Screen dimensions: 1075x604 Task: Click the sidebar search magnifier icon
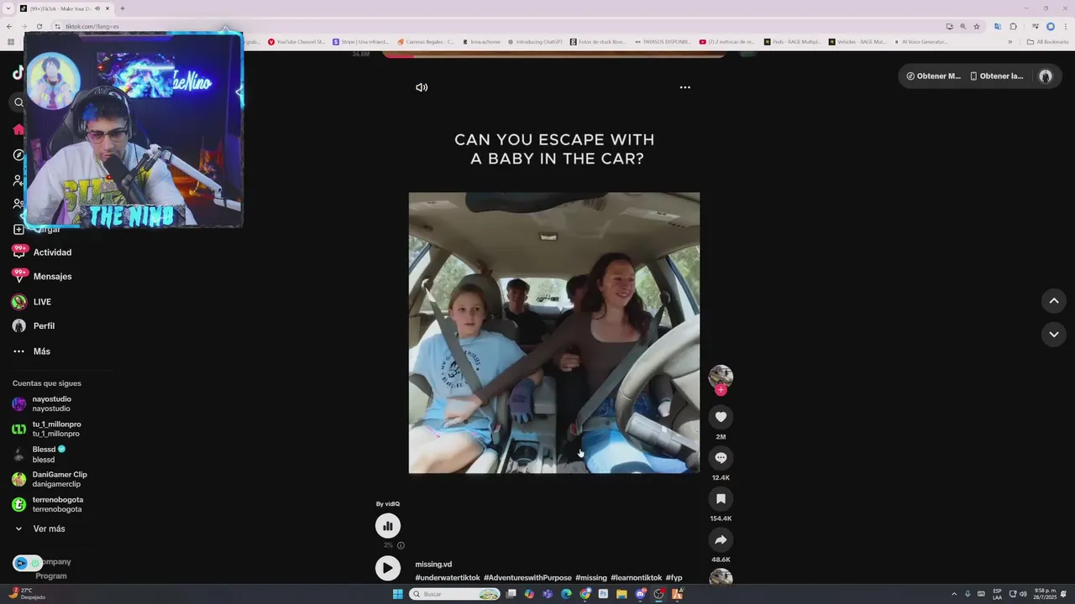click(18, 102)
